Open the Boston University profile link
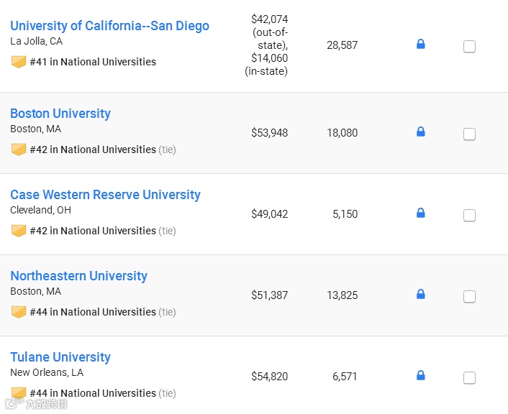Viewport: 508px width, 414px height. point(60,114)
